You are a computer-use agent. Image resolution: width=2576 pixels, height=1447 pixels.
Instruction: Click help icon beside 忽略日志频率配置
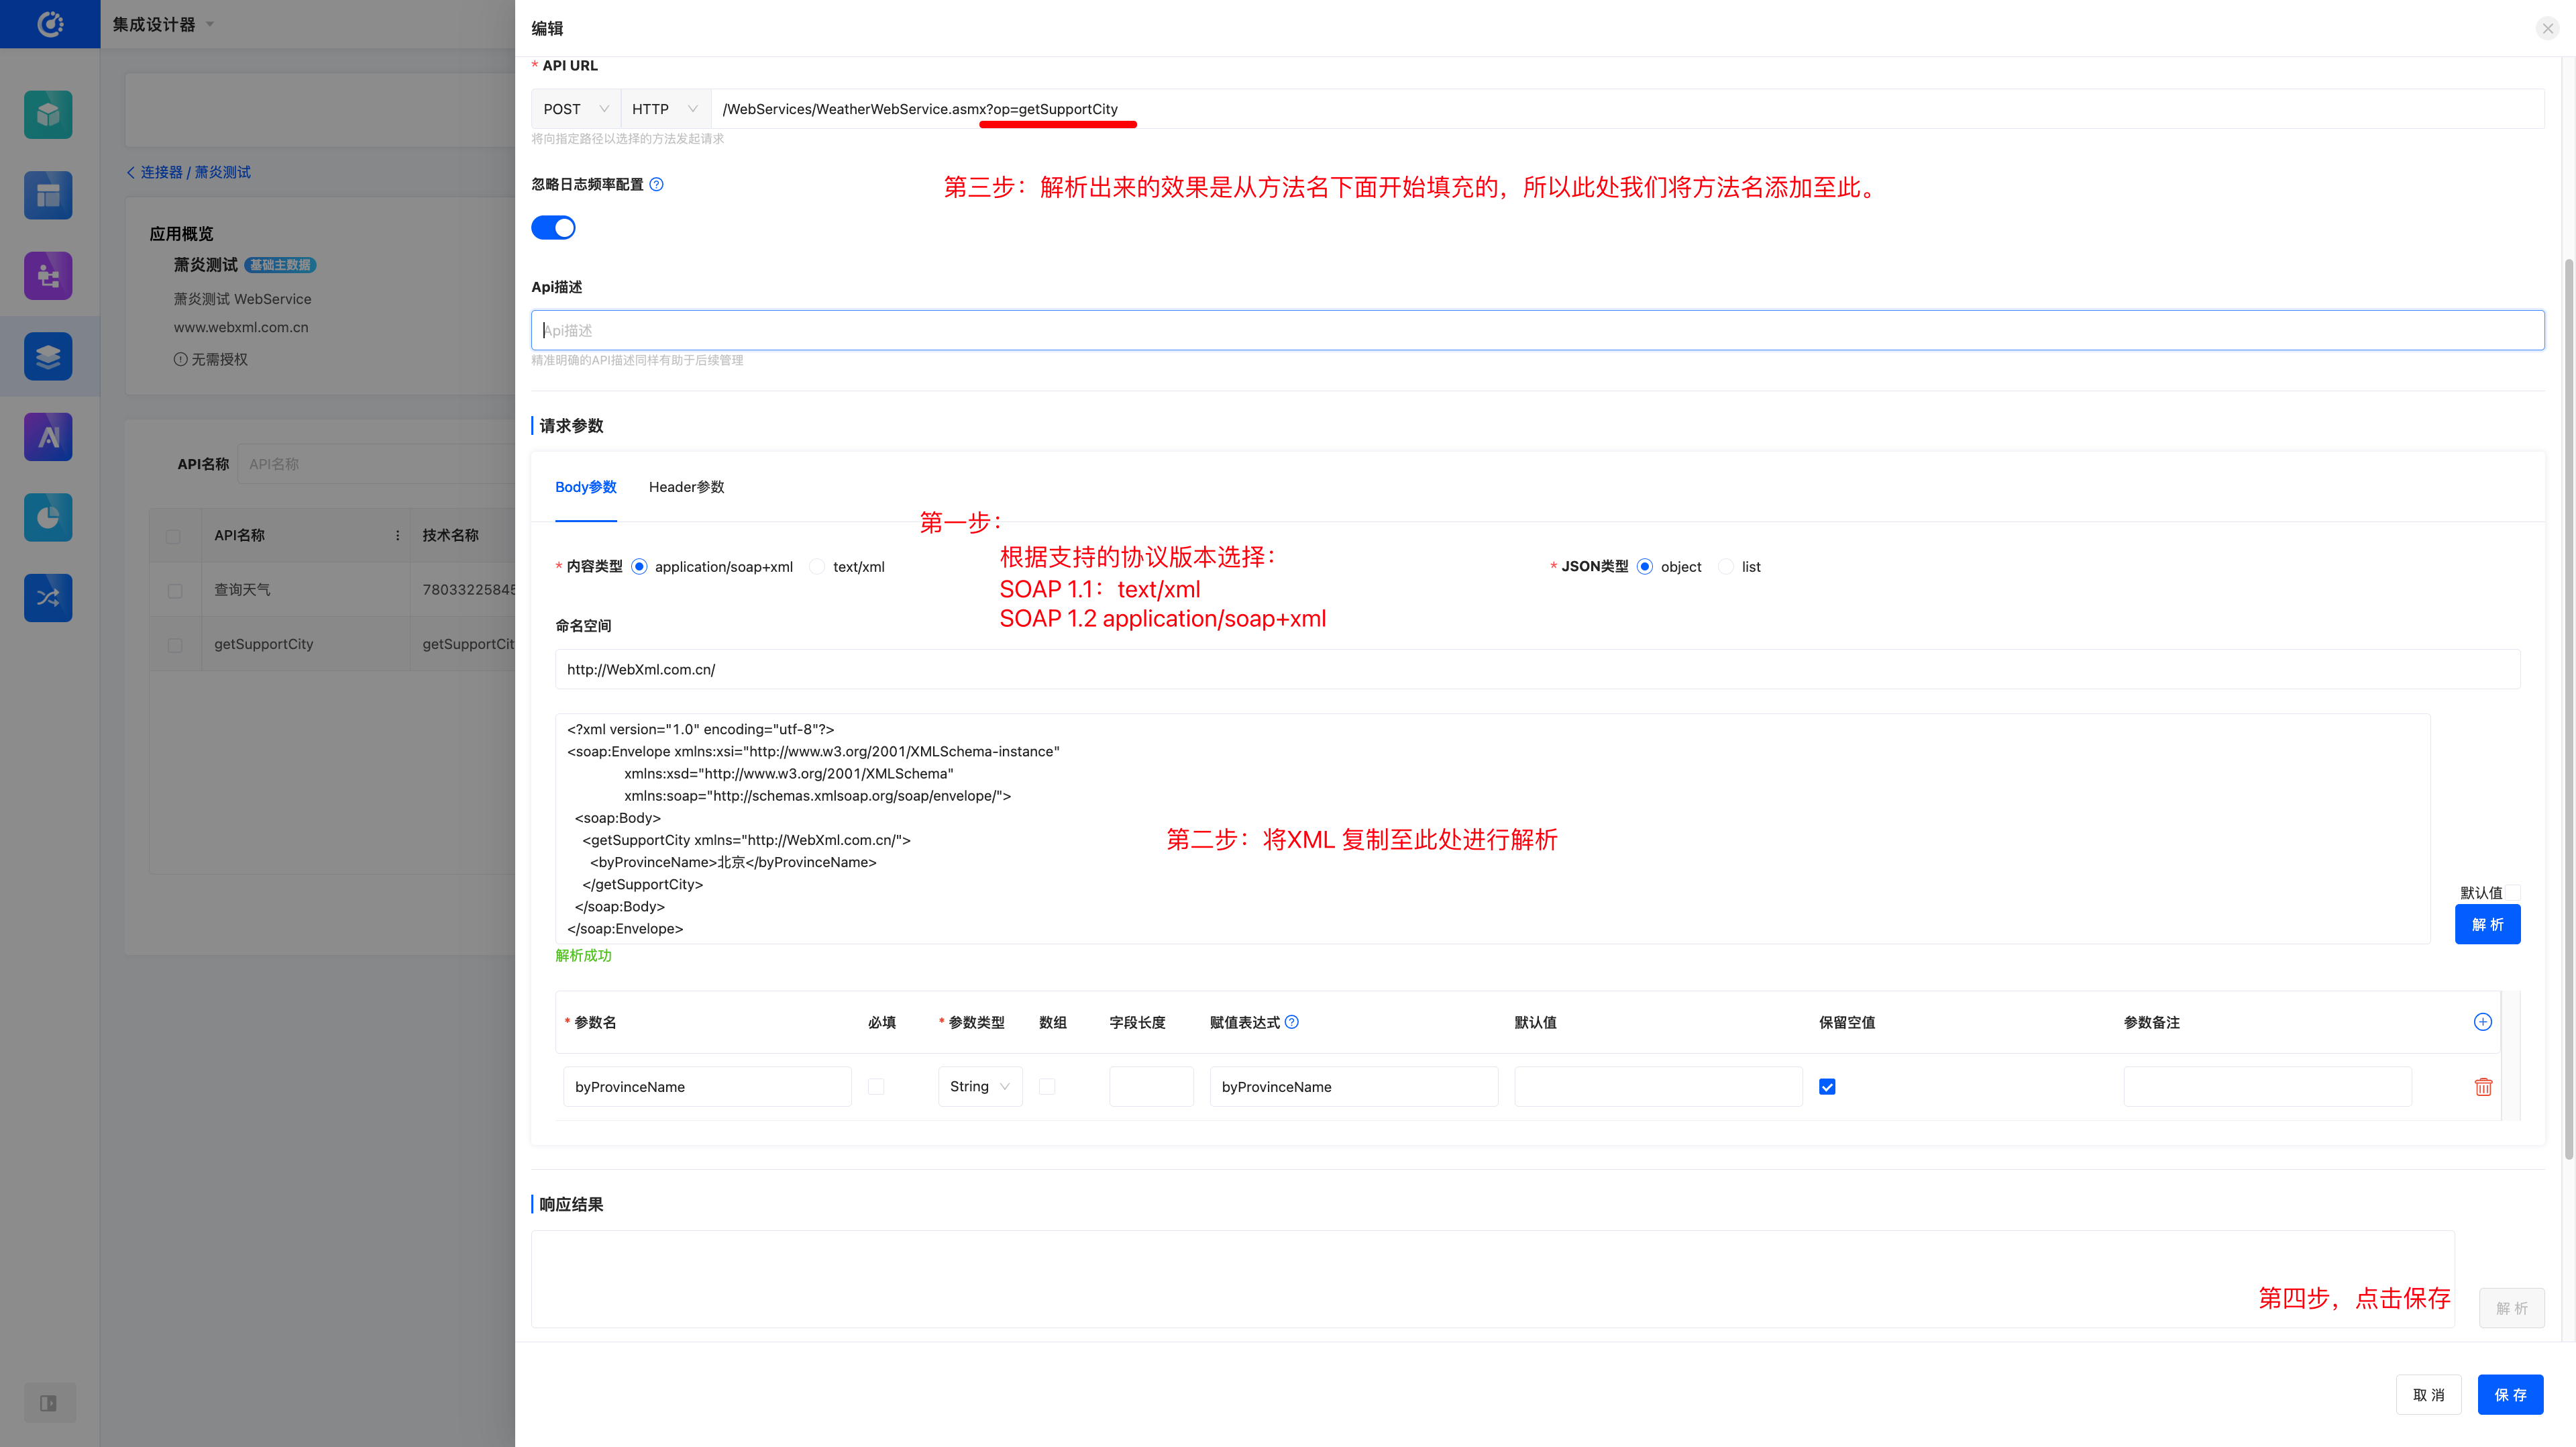click(656, 184)
